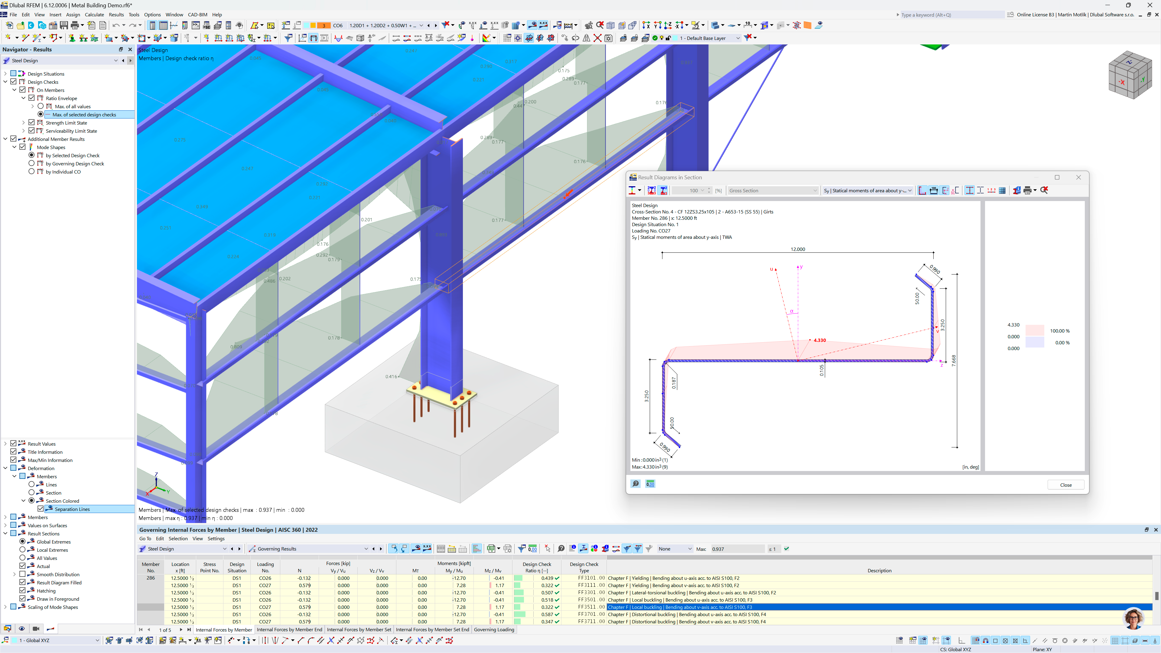1161x653 pixels.
Task: Uncheck the Title Information checkbox
Action: (14, 452)
